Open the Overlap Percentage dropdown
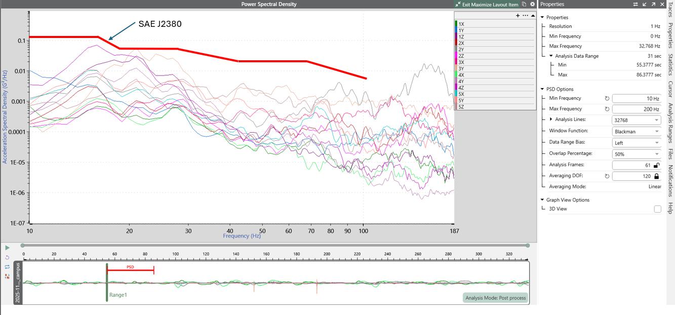Image resolution: width=675 pixels, height=315 pixels. 636,154
